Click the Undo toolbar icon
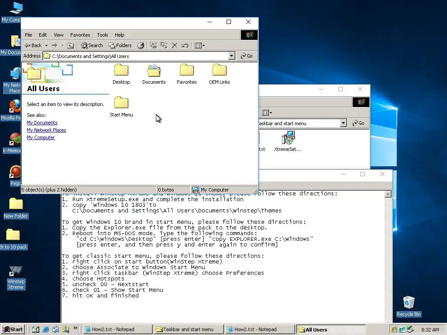This screenshot has width=447, height=335. point(185,45)
